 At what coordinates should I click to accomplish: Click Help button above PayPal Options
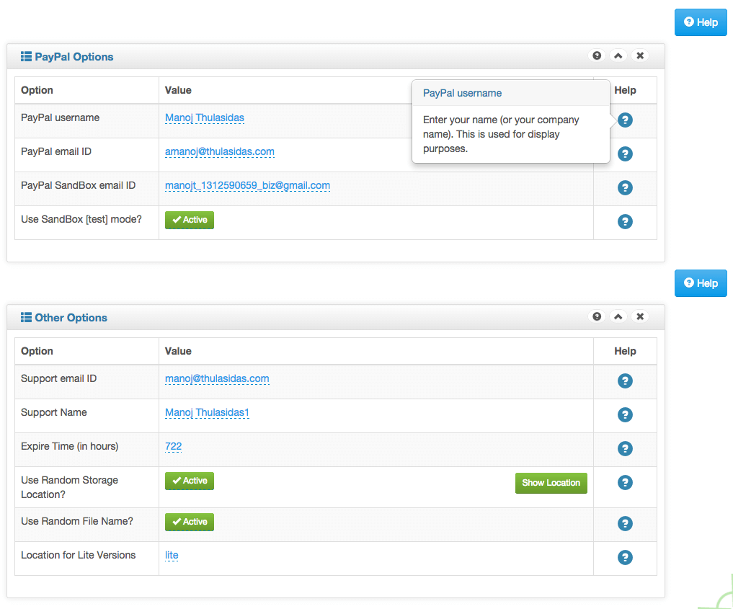[x=701, y=22]
